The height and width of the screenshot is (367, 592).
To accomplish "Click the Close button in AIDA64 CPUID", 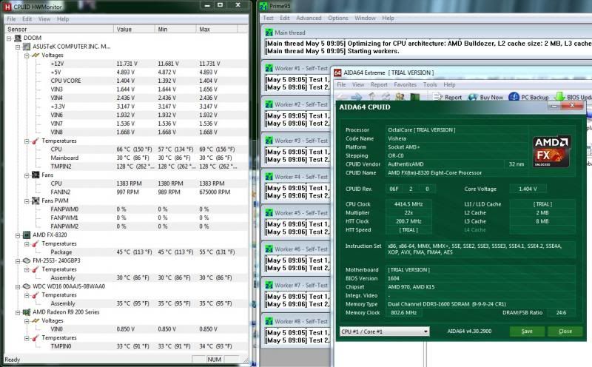I will tap(565, 331).
